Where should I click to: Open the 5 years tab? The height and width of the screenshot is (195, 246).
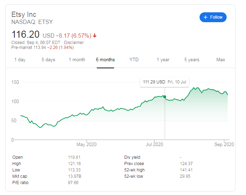click(x=192, y=60)
